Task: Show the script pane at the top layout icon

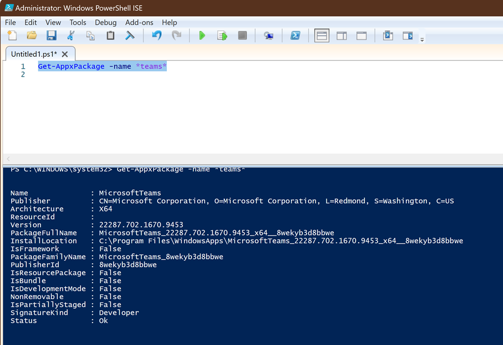Action: [322, 36]
